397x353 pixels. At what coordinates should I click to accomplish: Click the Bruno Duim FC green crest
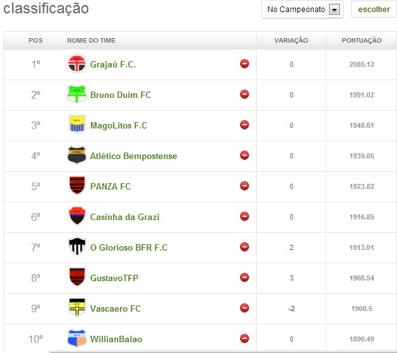pos(76,95)
